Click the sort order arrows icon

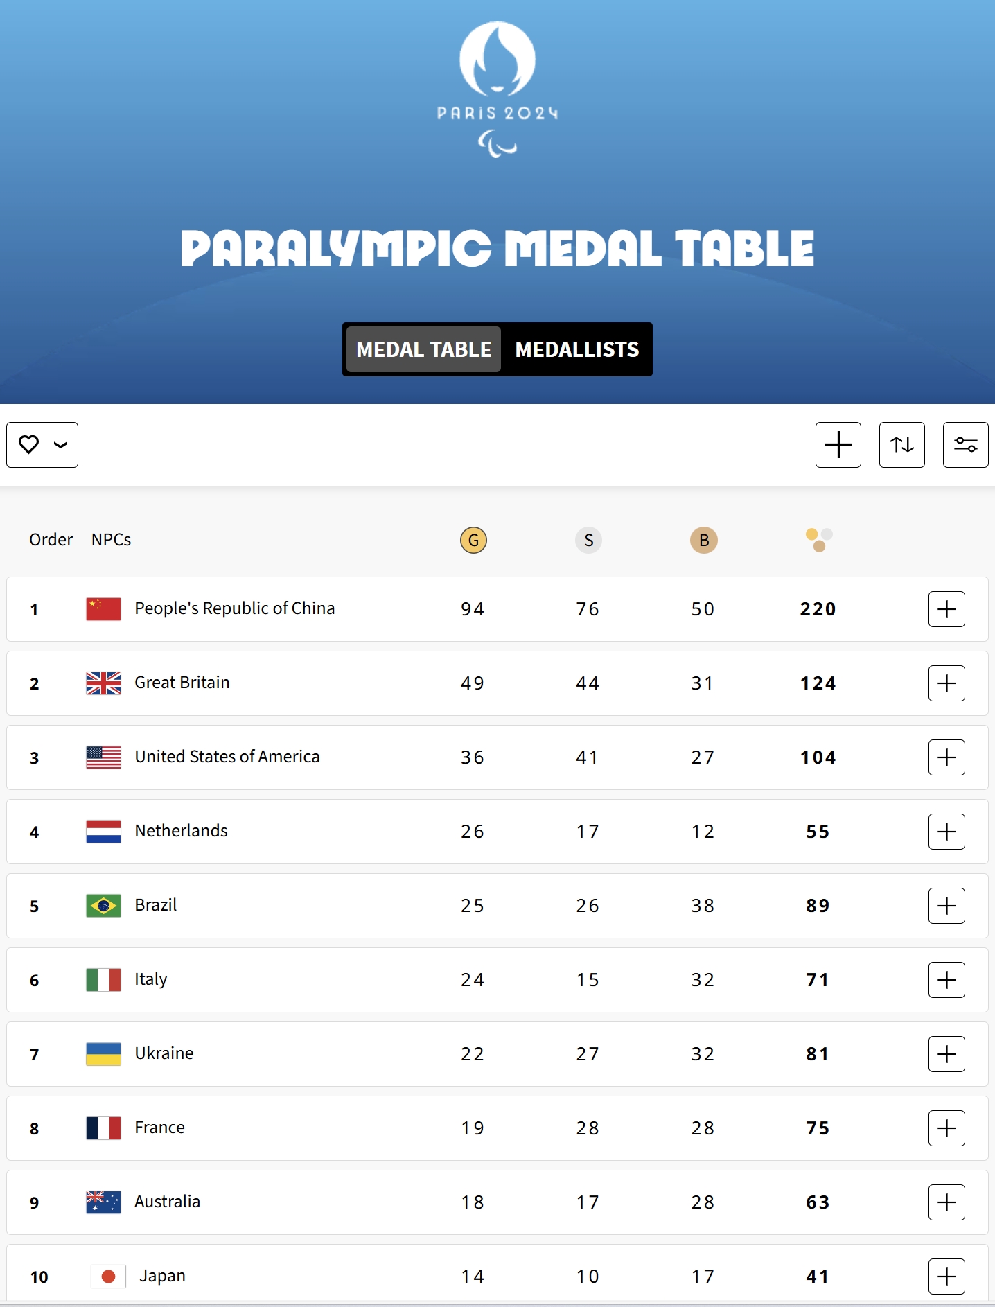(902, 445)
